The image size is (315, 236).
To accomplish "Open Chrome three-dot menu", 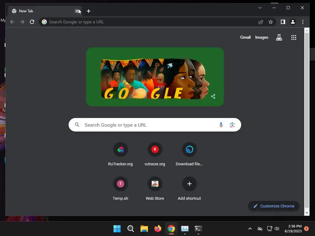I will pyautogui.click(x=303, y=22).
